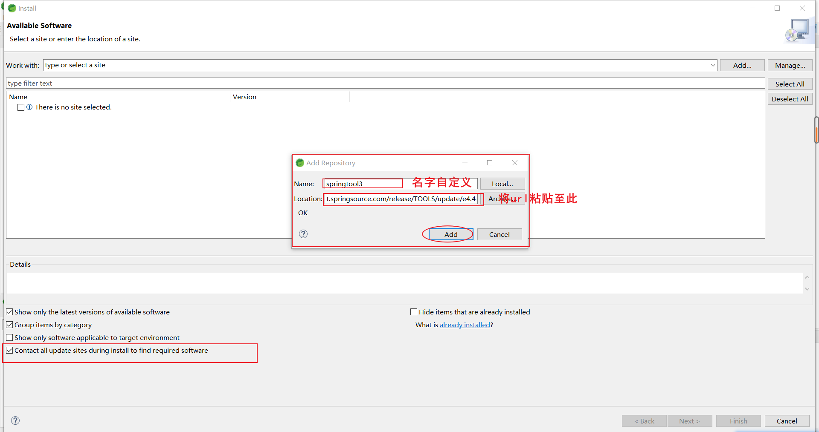Click the help icon at the wizard's bottom left
This screenshot has width=819, height=432.
pyautogui.click(x=15, y=420)
